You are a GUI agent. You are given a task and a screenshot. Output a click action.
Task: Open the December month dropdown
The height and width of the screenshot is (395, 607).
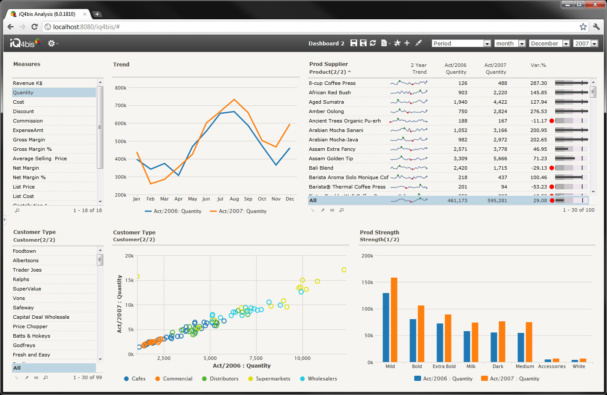549,43
